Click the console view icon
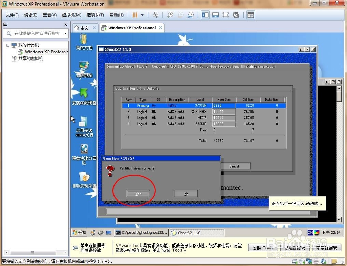The image size is (347, 266). (251, 15)
